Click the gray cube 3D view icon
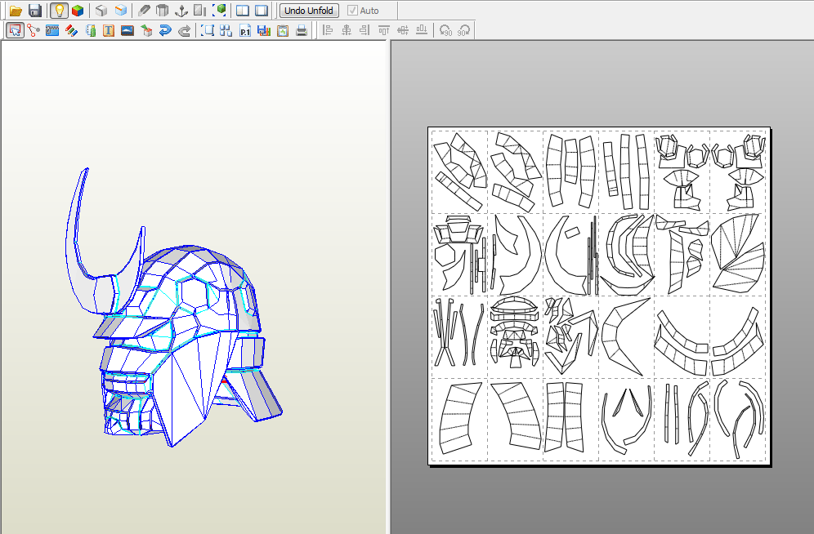Image resolution: width=814 pixels, height=534 pixels. (x=101, y=11)
